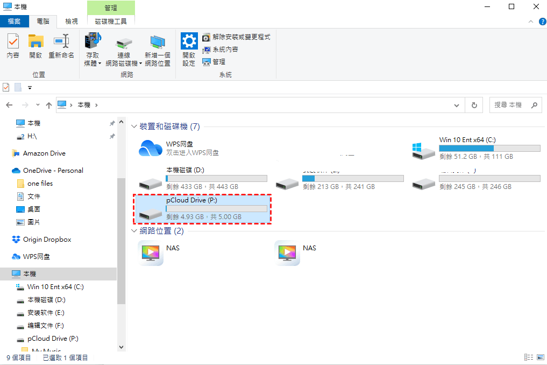
Task: Open the Help question mark icon
Action: 543,22
